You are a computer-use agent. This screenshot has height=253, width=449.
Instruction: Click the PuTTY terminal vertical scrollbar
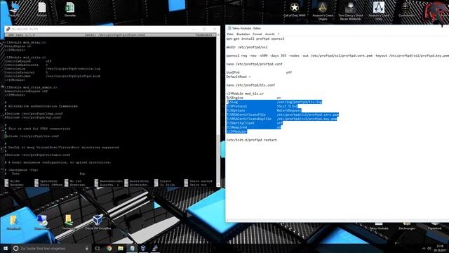[x=218, y=111]
